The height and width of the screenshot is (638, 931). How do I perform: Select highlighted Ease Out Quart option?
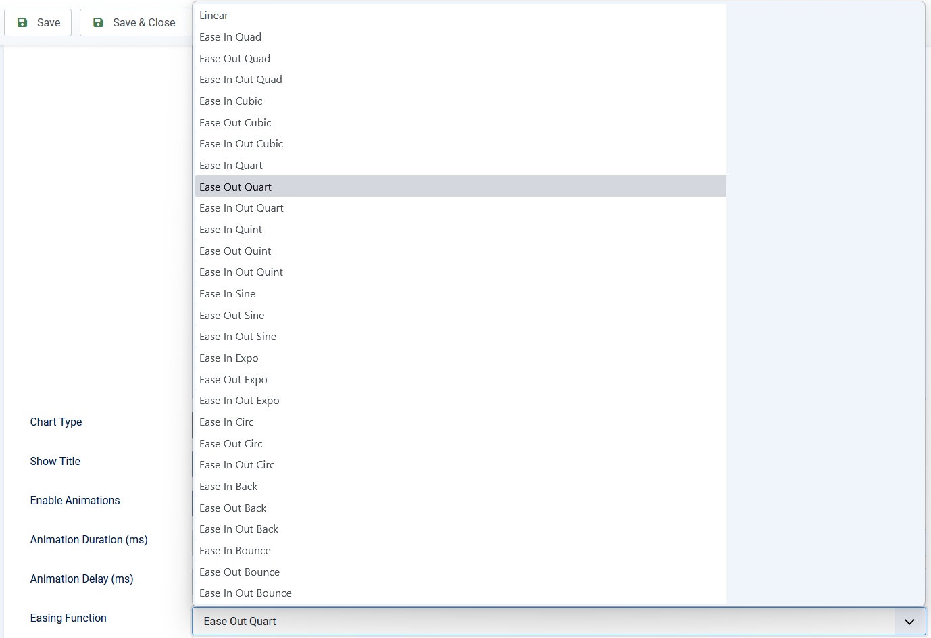[236, 187]
